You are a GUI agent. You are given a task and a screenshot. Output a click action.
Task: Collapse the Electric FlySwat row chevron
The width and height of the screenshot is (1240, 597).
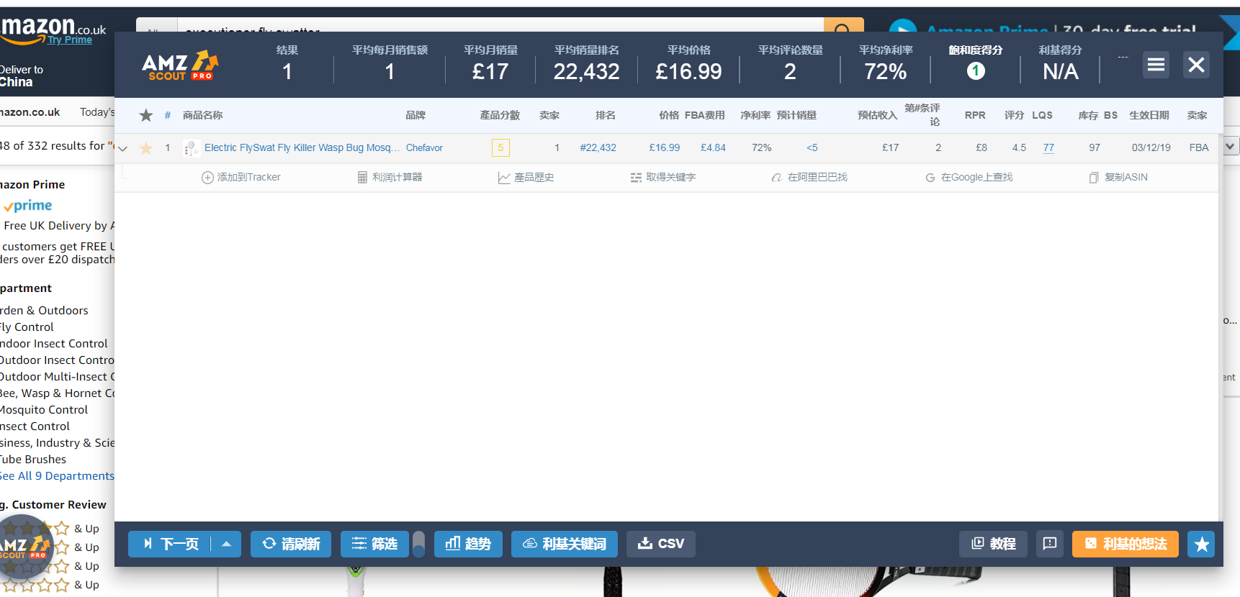click(x=122, y=149)
